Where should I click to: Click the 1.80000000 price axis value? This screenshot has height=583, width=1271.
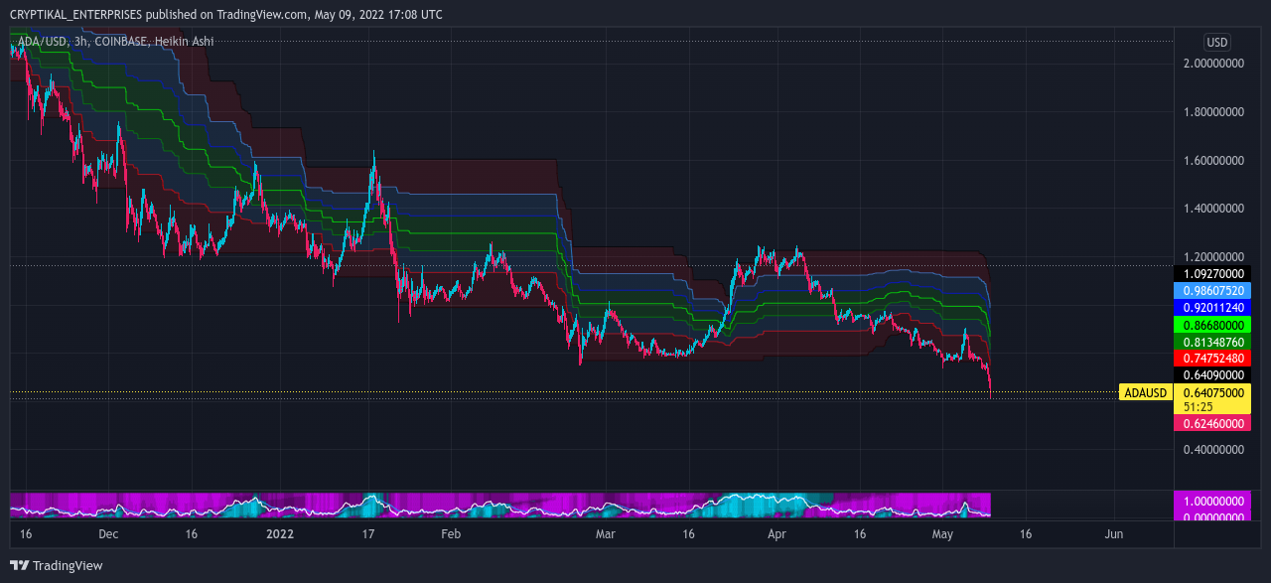click(x=1212, y=111)
